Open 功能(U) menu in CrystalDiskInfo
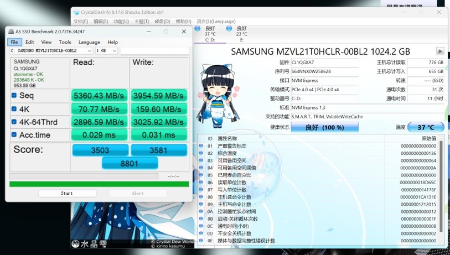Image resolution: width=450 pixels, height=255 pixels. [121, 22]
